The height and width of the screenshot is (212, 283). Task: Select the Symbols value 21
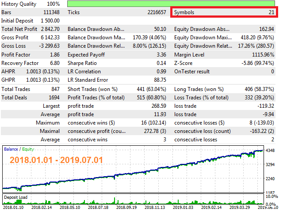(x=271, y=12)
